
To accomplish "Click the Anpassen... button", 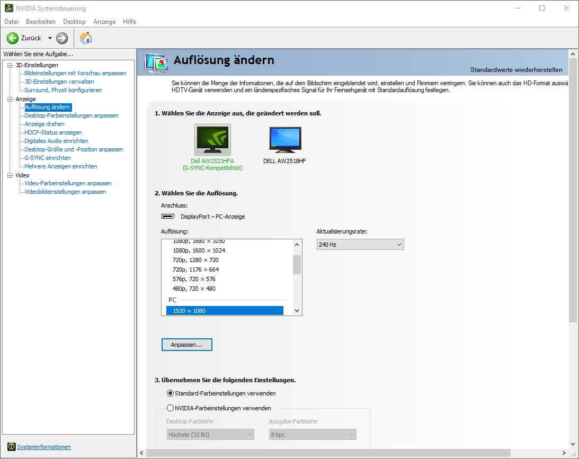I will [x=187, y=345].
